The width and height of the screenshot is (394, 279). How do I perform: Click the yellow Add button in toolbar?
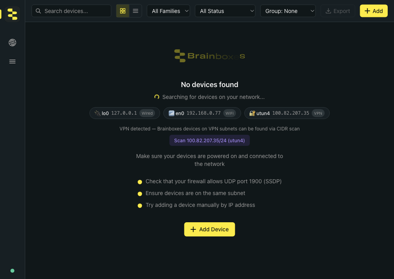(374, 11)
